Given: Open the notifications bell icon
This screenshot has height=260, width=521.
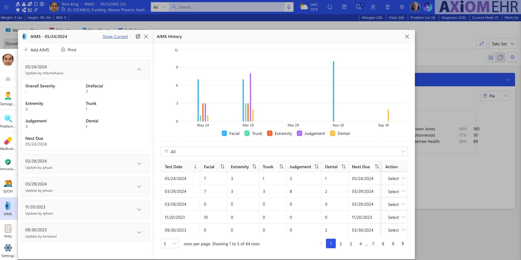Looking at the screenshot, I should coord(330,7).
